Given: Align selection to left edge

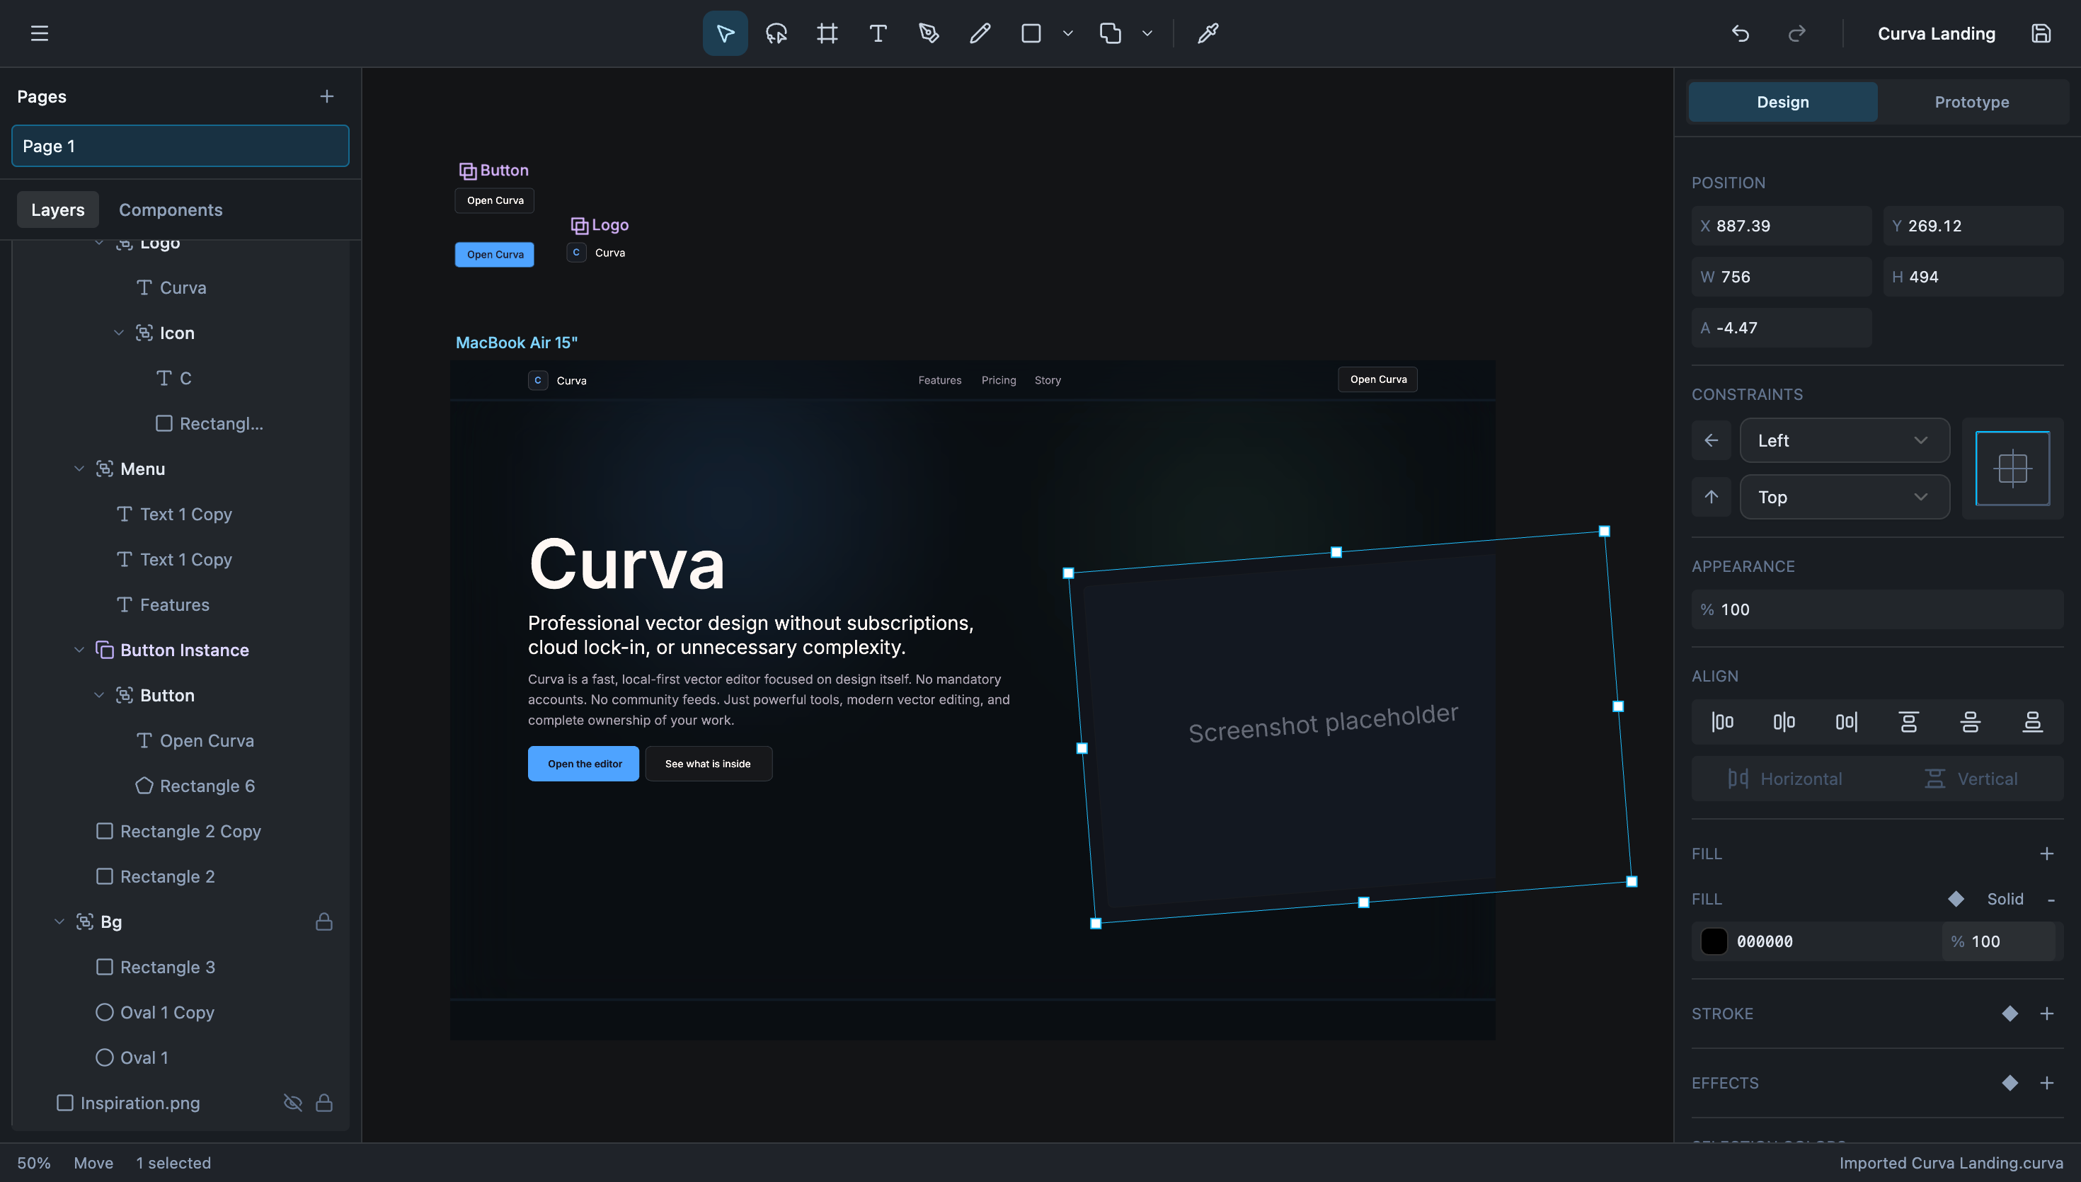Looking at the screenshot, I should pos(1722,722).
